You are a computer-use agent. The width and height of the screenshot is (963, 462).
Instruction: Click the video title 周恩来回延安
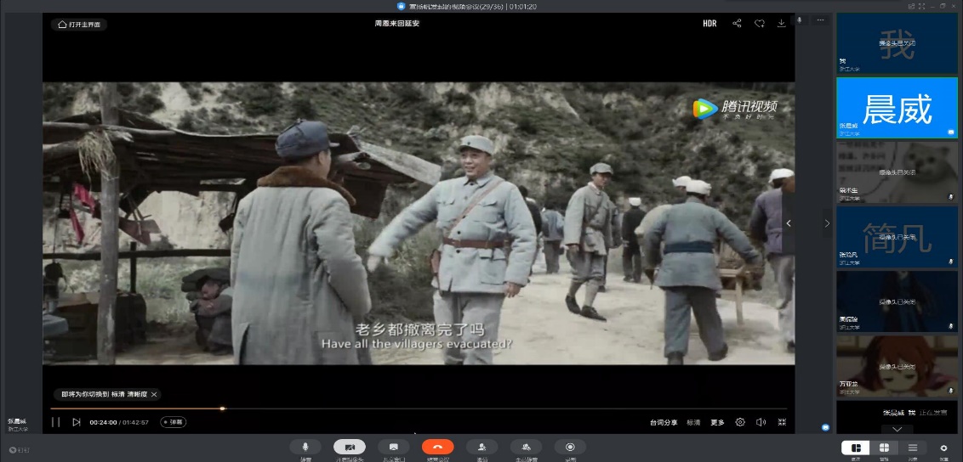click(397, 23)
